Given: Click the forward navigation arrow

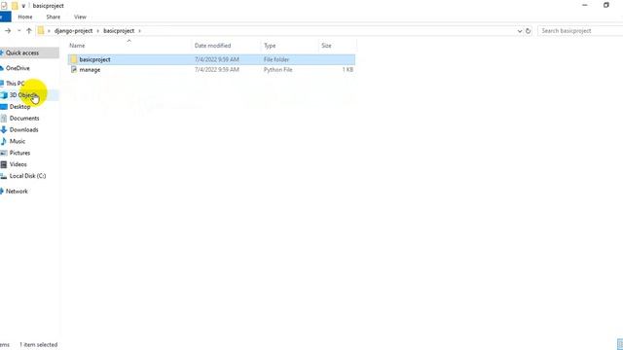Looking at the screenshot, I should (8, 30).
